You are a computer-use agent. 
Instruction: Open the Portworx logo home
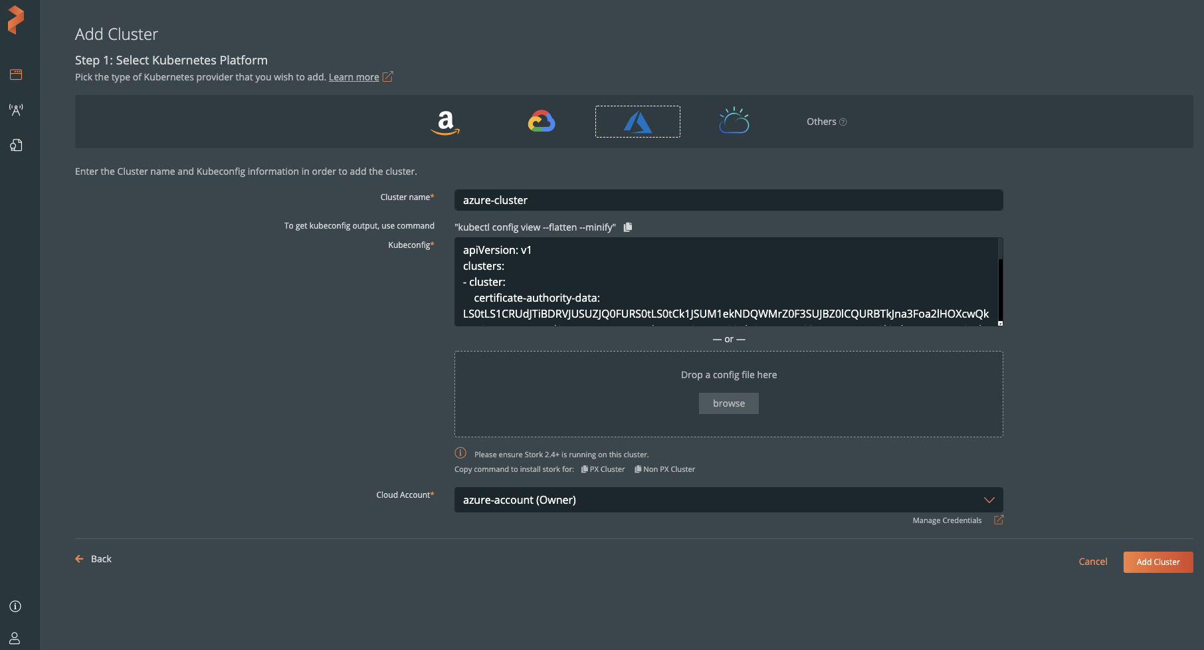[x=16, y=20]
